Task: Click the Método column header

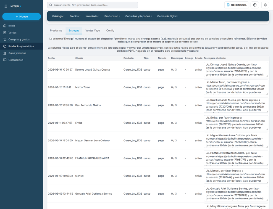Action: [x=162, y=58]
